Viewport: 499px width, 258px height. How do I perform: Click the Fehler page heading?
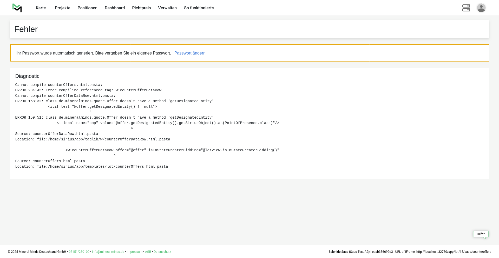click(x=26, y=29)
